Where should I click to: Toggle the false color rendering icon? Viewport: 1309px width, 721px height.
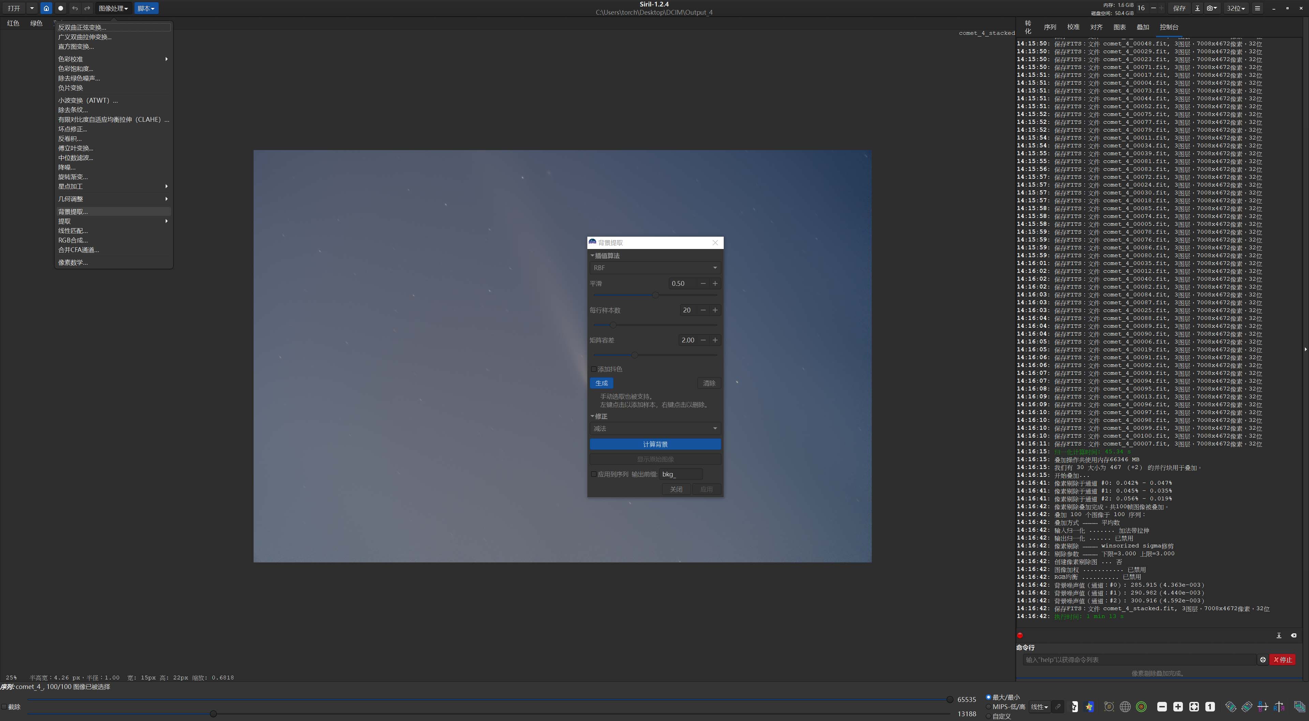coord(1089,707)
